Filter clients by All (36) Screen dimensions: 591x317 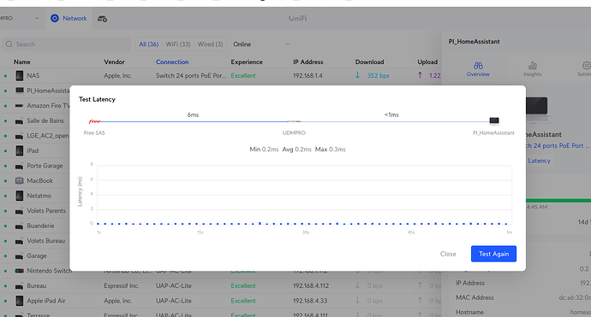(148, 44)
